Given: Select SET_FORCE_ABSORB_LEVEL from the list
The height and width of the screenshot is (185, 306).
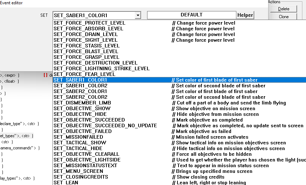Looking at the screenshot, I should tap(179, 29).
